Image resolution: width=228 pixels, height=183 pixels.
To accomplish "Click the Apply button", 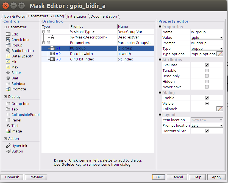I will [x=216, y=177].
